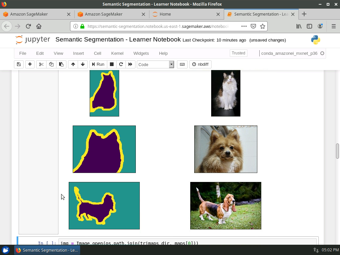This screenshot has height=255, width=340.
Task: Open the cell type dropdown showing Code
Action: pos(155,64)
